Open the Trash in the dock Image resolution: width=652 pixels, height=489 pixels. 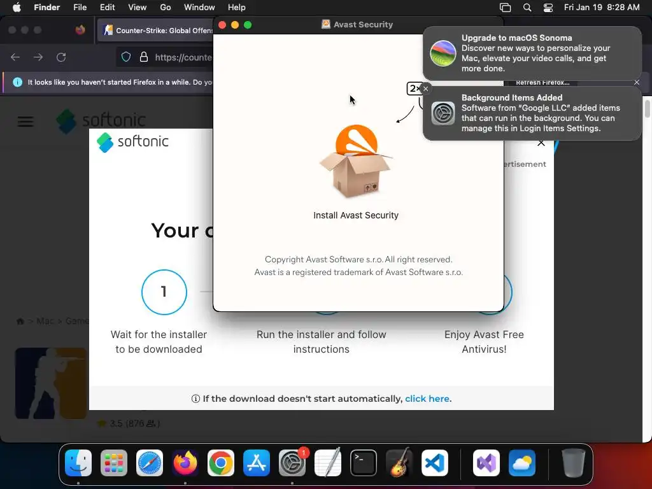tap(574, 463)
